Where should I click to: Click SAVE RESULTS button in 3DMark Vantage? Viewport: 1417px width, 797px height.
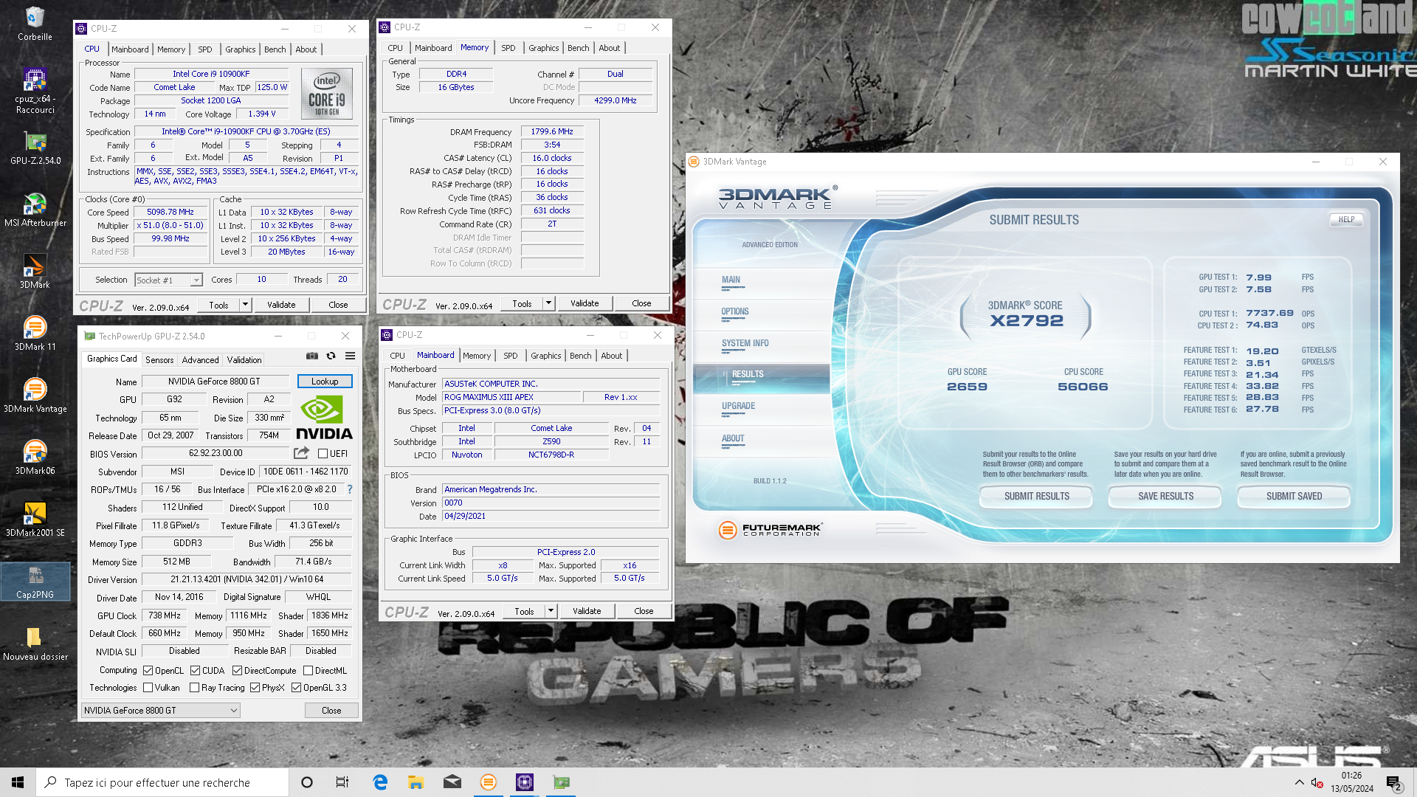click(x=1165, y=497)
